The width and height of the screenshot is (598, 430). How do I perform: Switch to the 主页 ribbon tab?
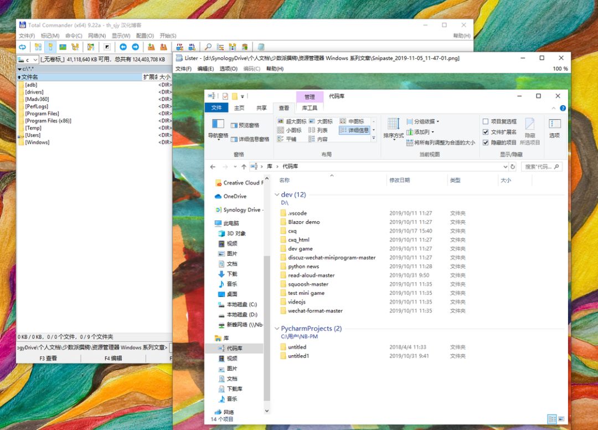[239, 108]
